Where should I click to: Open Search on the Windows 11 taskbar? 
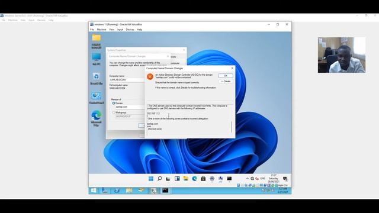159,179
